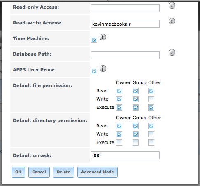Enable file permission Other Write

point(151,99)
